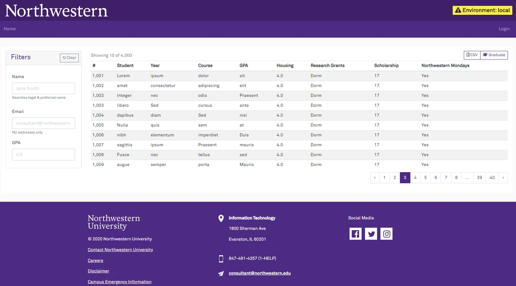Jump to page 40 of results

pyautogui.click(x=492, y=177)
